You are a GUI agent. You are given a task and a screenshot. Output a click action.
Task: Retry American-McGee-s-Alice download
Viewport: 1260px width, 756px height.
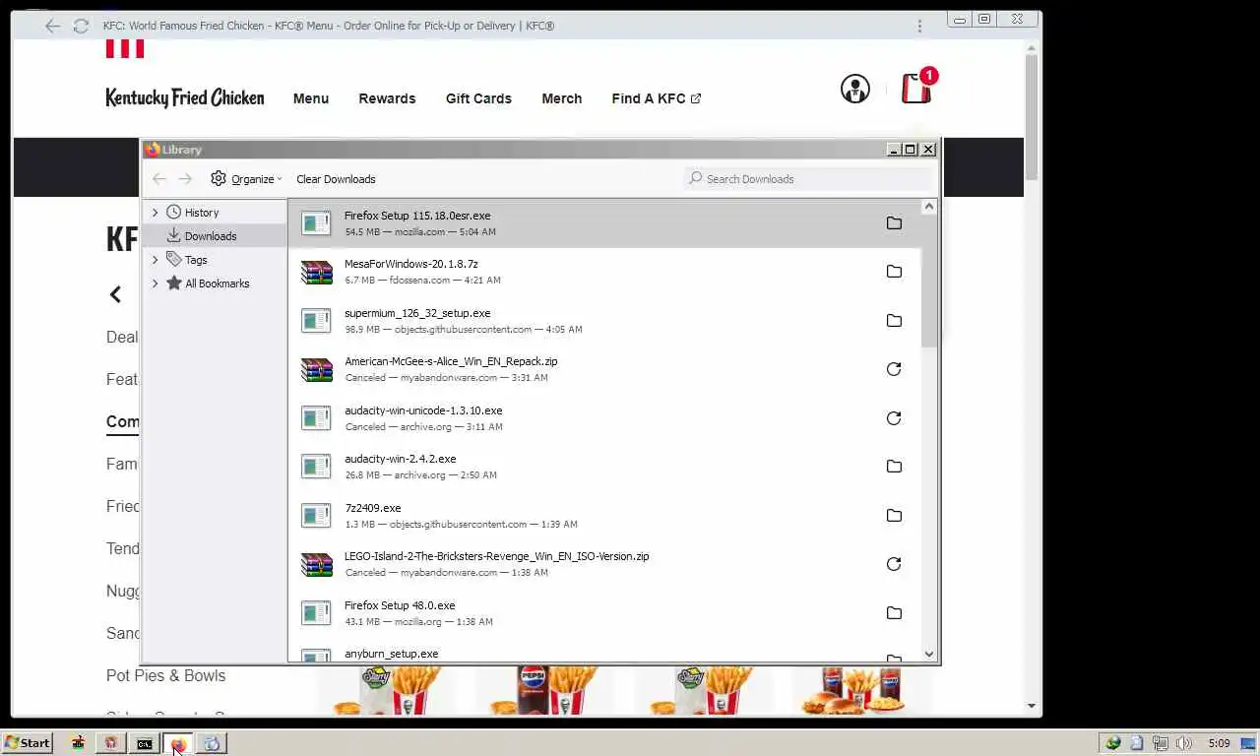coord(894,369)
